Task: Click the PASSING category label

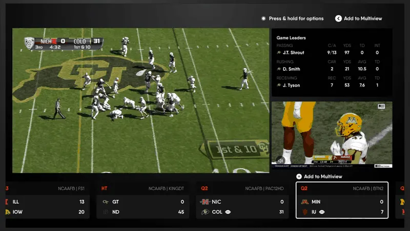Action: pos(284,46)
